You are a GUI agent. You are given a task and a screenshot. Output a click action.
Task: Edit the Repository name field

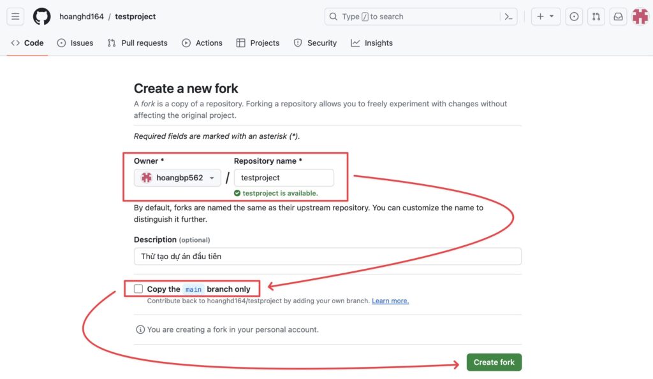(284, 178)
